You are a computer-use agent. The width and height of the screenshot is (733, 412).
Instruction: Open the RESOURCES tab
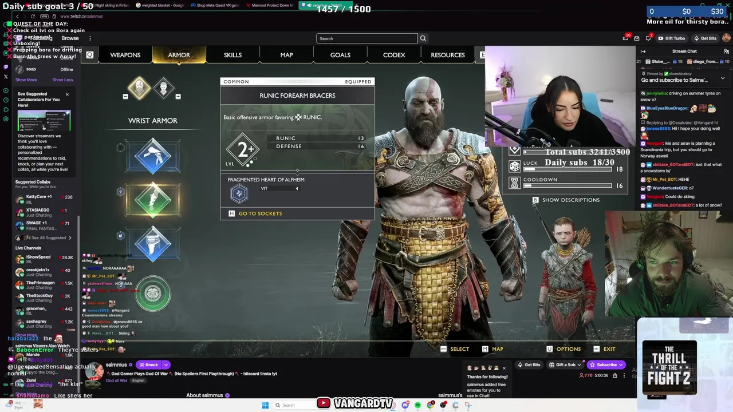[x=448, y=55]
